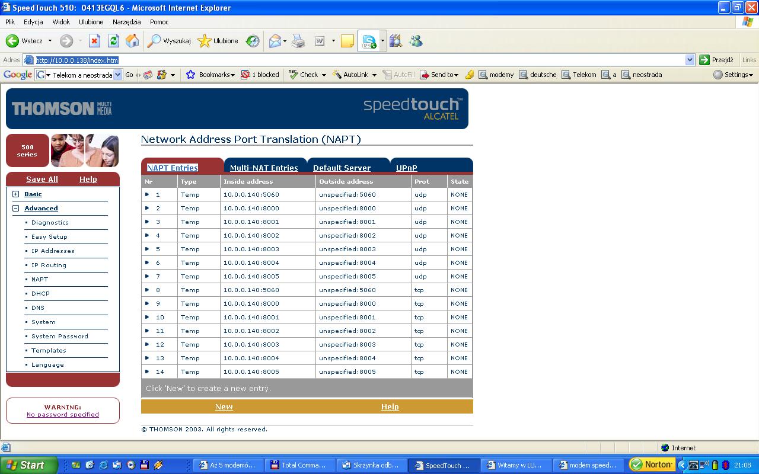Open the Back button history dropdown arrow
759x474 pixels.
[x=50, y=41]
